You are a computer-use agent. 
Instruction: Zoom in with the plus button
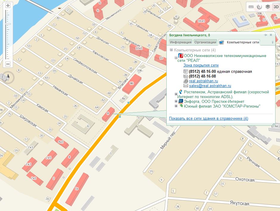tap(8, 6)
